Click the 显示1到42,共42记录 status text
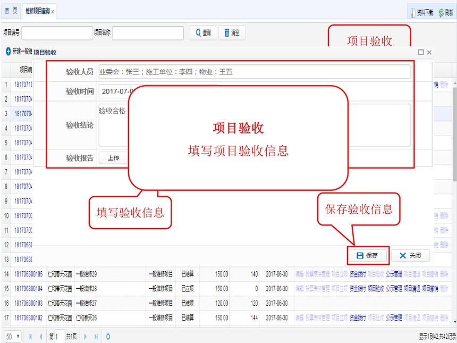 (437, 337)
